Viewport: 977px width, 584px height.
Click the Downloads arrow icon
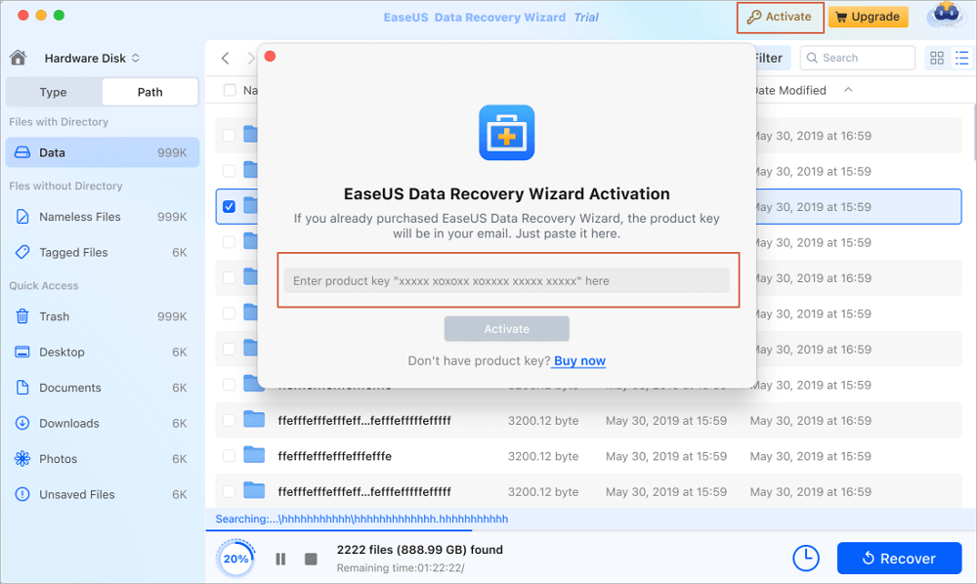coord(22,423)
